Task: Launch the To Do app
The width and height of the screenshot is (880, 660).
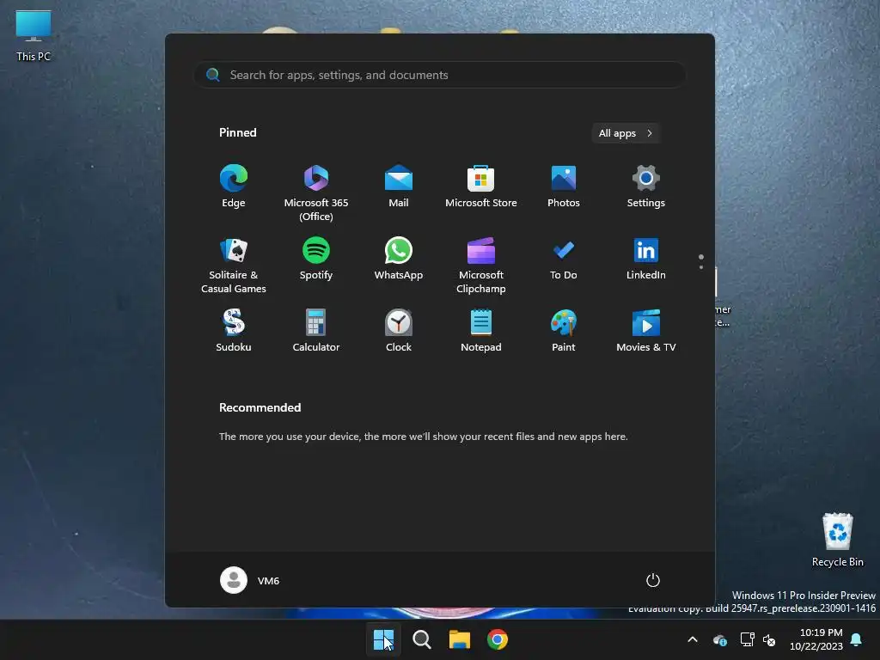Action: coord(564,260)
